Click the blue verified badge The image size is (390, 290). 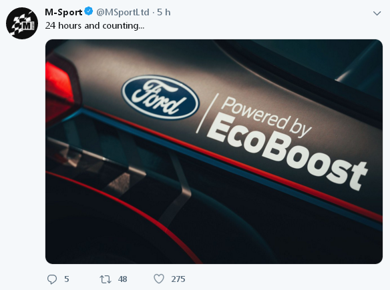point(89,11)
